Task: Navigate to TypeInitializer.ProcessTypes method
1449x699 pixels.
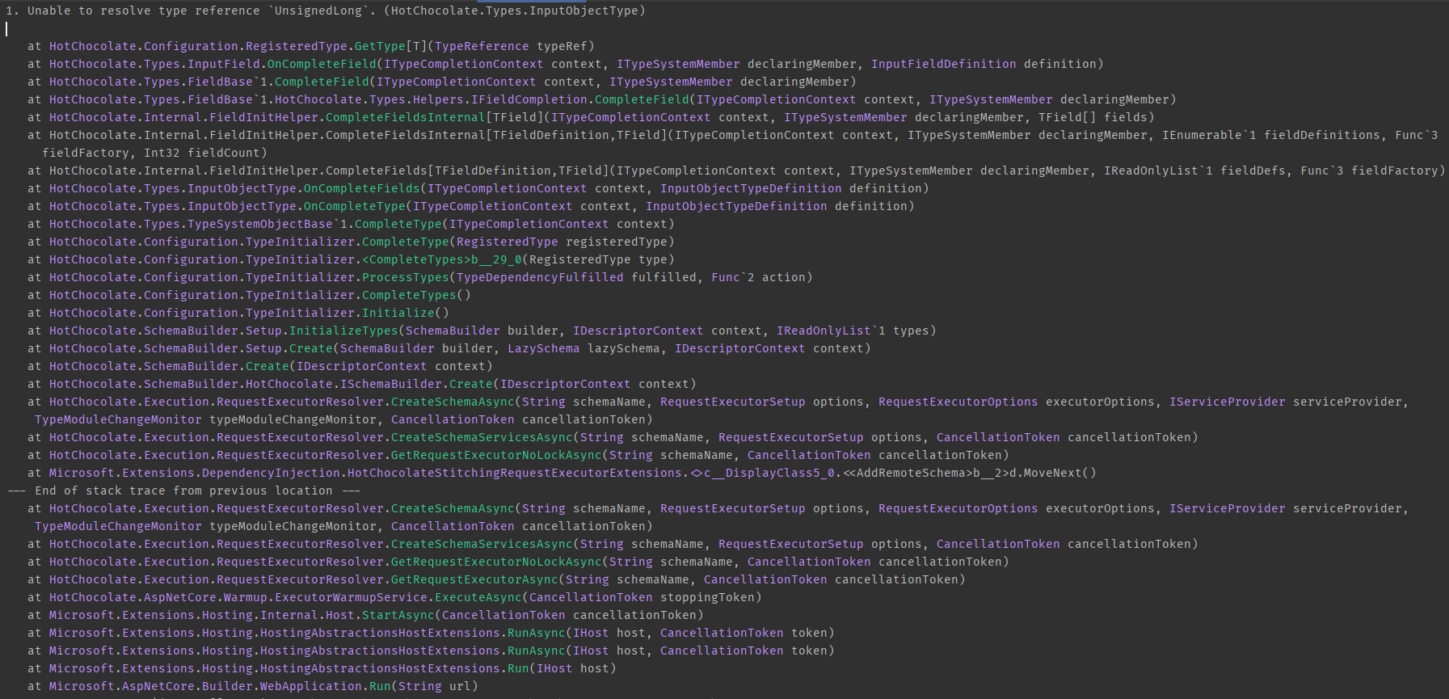Action: coord(405,277)
